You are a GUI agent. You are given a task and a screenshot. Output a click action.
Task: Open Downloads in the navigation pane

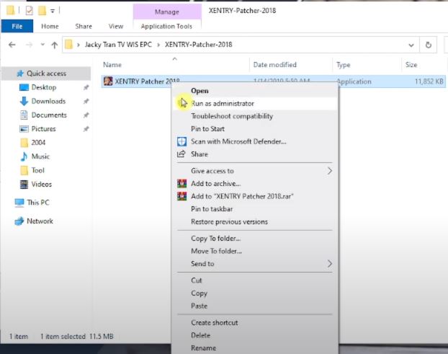[x=48, y=101]
